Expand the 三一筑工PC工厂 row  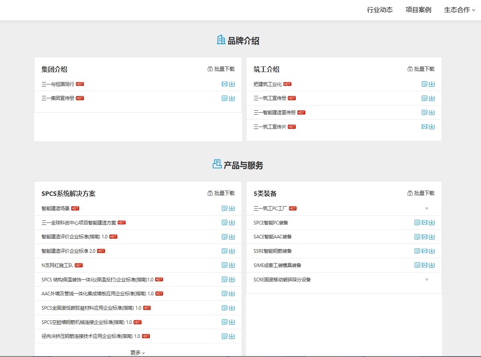pos(427,208)
